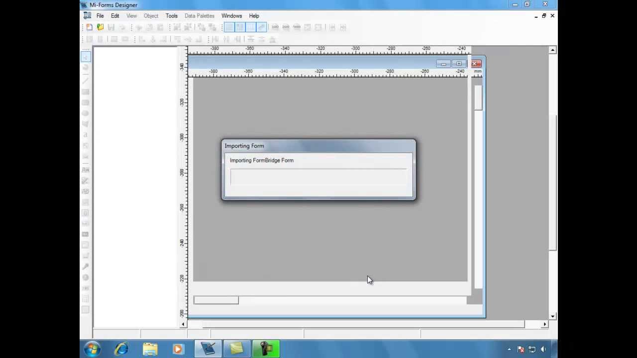Restore down the MDI child via menu-bar button
This screenshot has height=358, width=637.
(544, 16)
